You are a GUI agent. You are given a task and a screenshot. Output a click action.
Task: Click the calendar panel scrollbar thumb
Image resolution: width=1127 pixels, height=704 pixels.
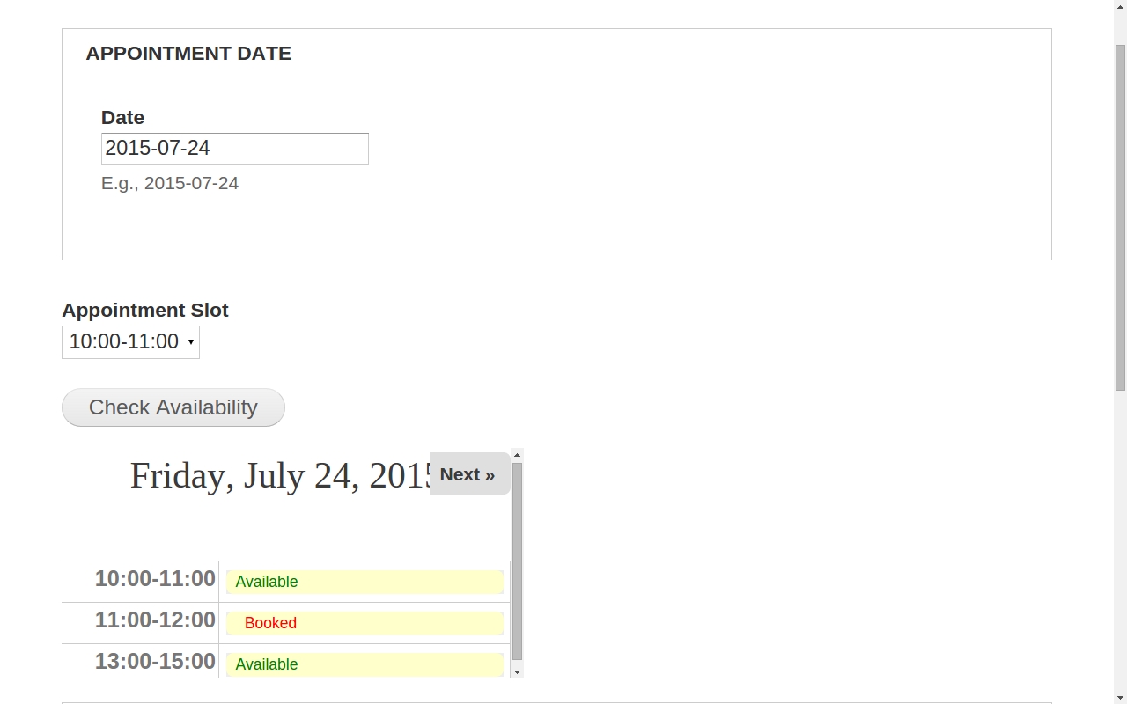[x=517, y=561]
